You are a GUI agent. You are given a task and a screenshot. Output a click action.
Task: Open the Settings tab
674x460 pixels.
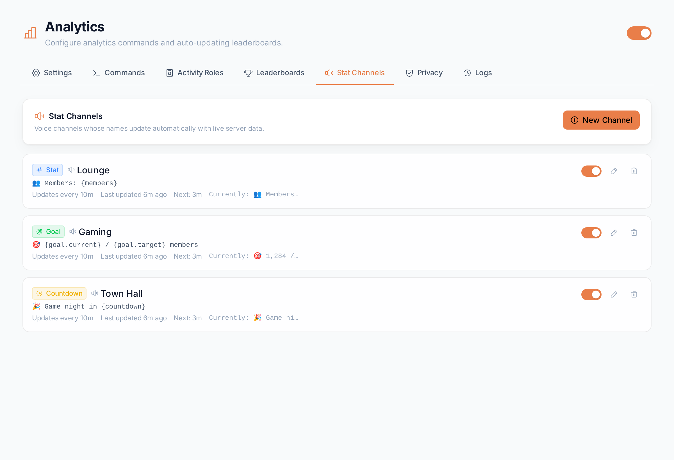coord(52,73)
